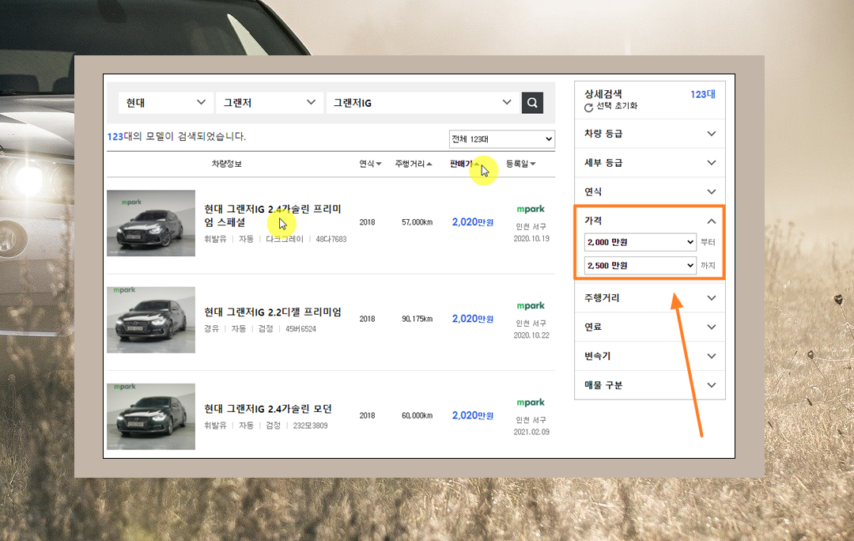Open the 2.4가솔린 프리미엄 스페셜 listing title
Image resolution: width=854 pixels, height=541 pixels.
click(272, 216)
